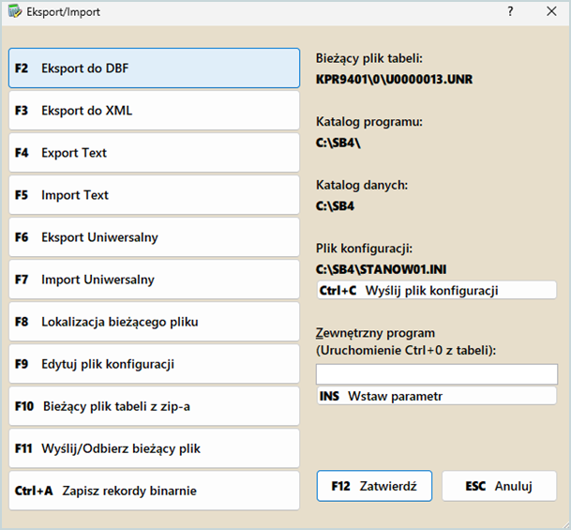
Task: Cancel with the ESC Anuluj button
Action: coord(499,487)
